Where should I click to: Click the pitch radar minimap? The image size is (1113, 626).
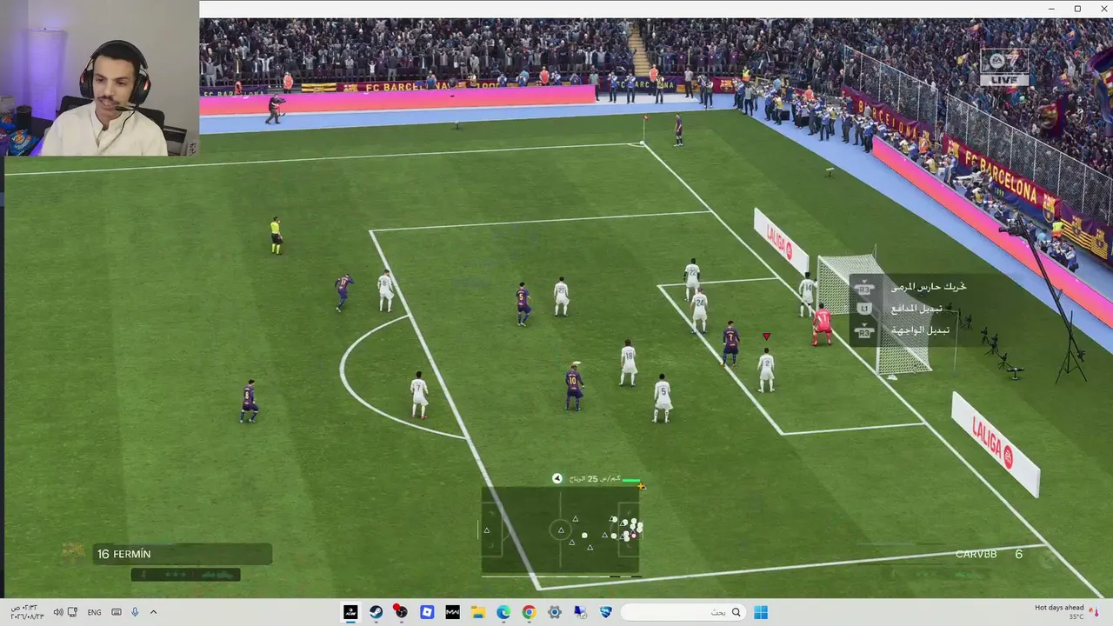561,530
